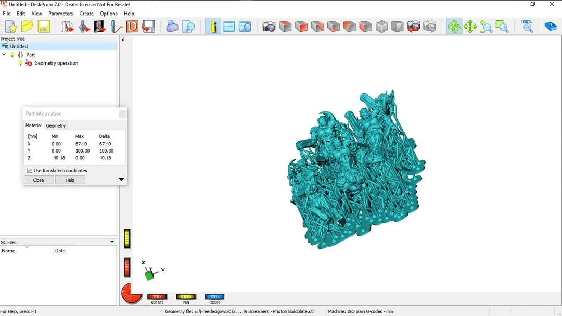The width and height of the screenshot is (562, 316).
Task: Collapse the Part tree node
Action: pos(5,55)
